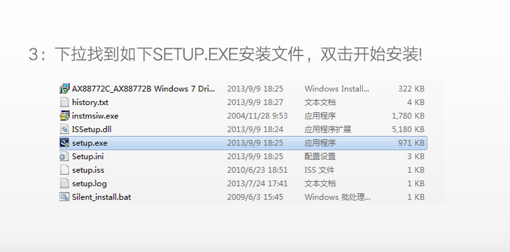This screenshot has height=252, width=510.
Task: Select the ISS 文件 type cell
Action: [x=319, y=170]
